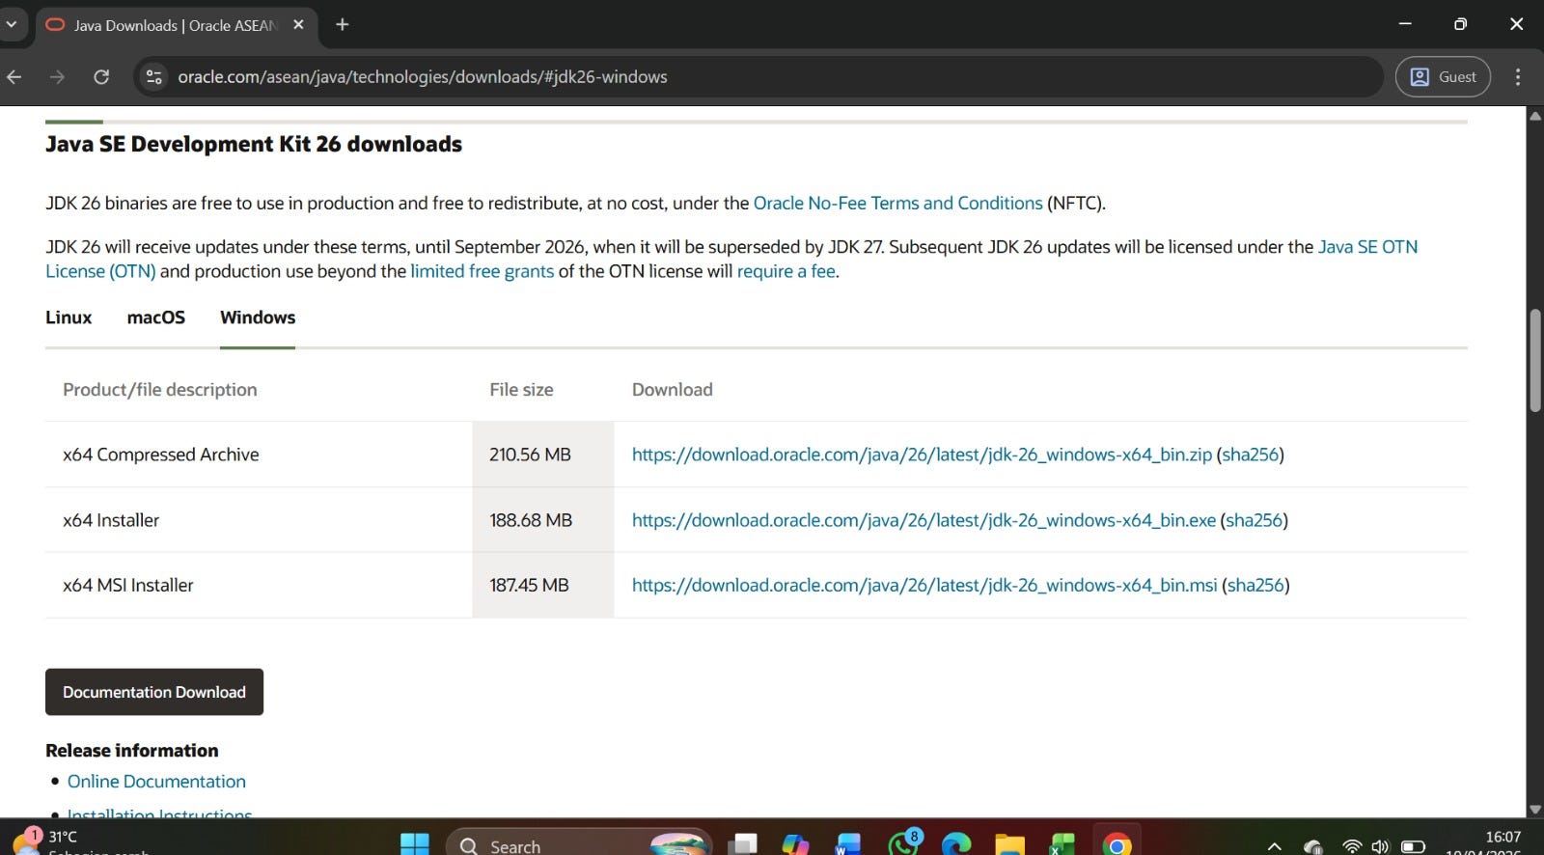Reload the Java Downloads page
1544x855 pixels.
click(x=101, y=77)
